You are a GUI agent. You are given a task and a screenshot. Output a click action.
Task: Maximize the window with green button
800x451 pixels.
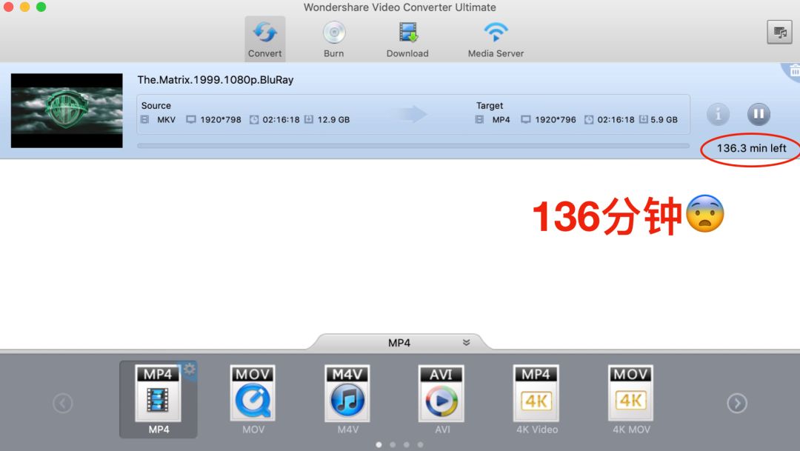pyautogui.click(x=41, y=7)
